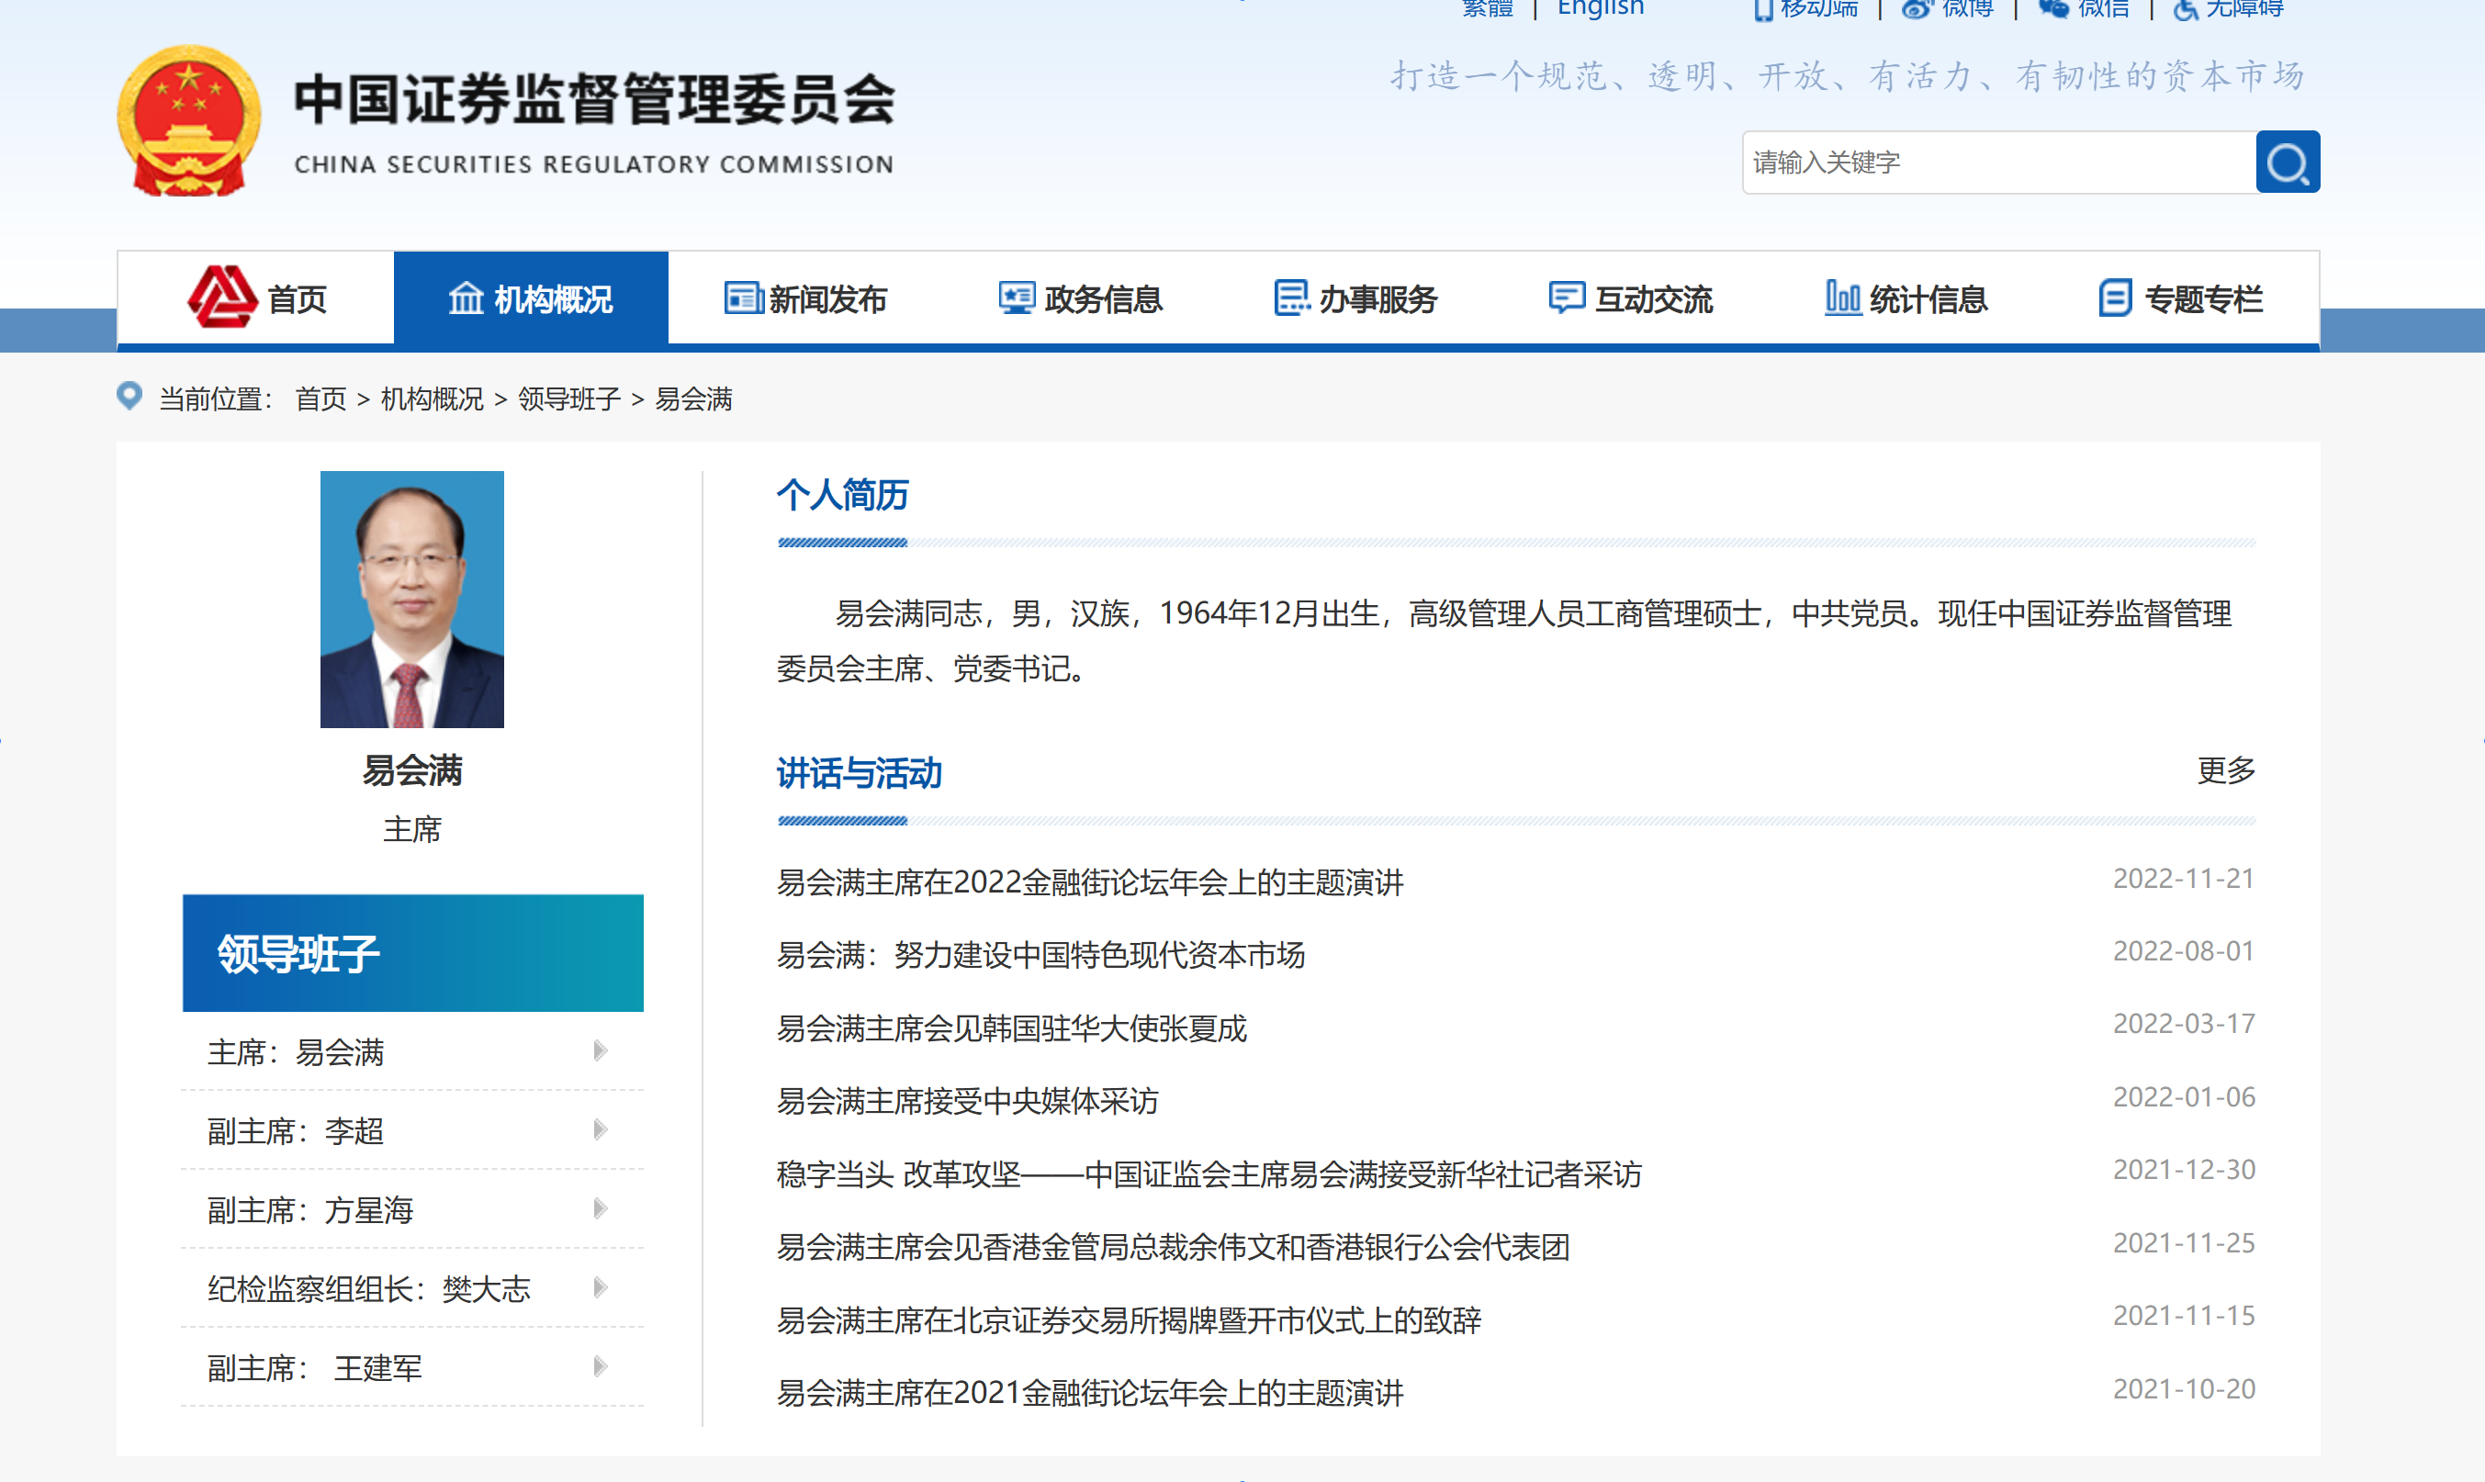The image size is (2485, 1482).
Task: Open the 办事服务 navigation tab
Action: pos(1356,298)
